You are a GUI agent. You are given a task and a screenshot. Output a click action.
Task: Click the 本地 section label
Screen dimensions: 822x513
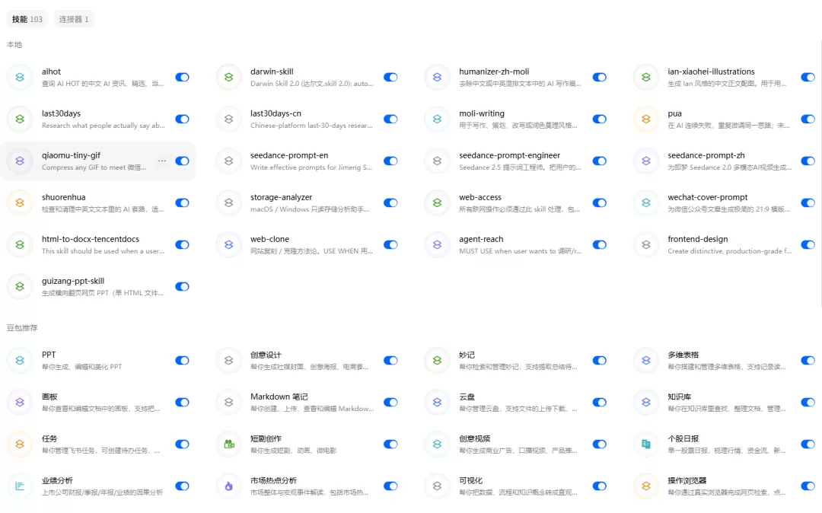14,45
